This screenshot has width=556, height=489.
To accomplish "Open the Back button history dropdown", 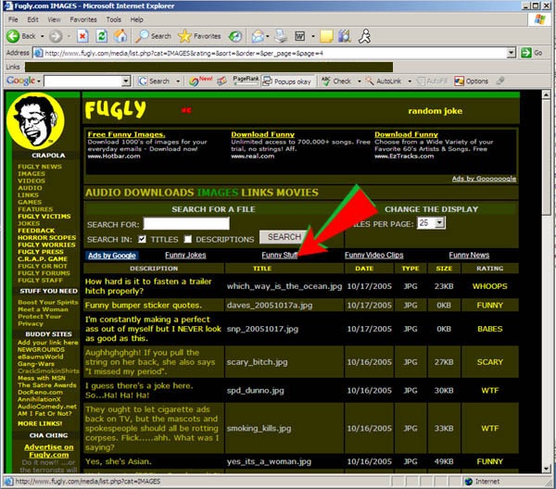I will tap(43, 36).
